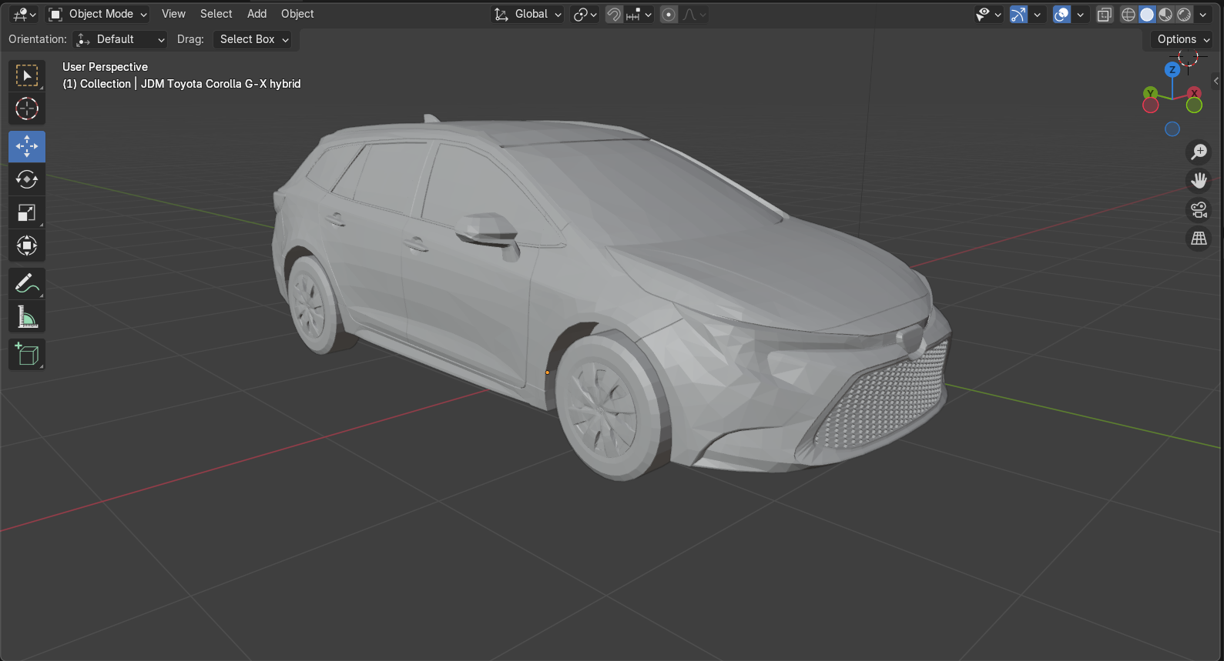Click the green Y axis label on gizmo
Viewport: 1224px width, 661px height.
pyautogui.click(x=1150, y=93)
